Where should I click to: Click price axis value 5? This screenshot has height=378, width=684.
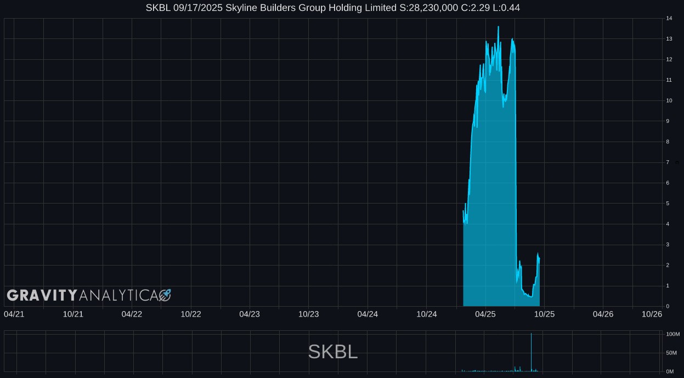[668, 204]
